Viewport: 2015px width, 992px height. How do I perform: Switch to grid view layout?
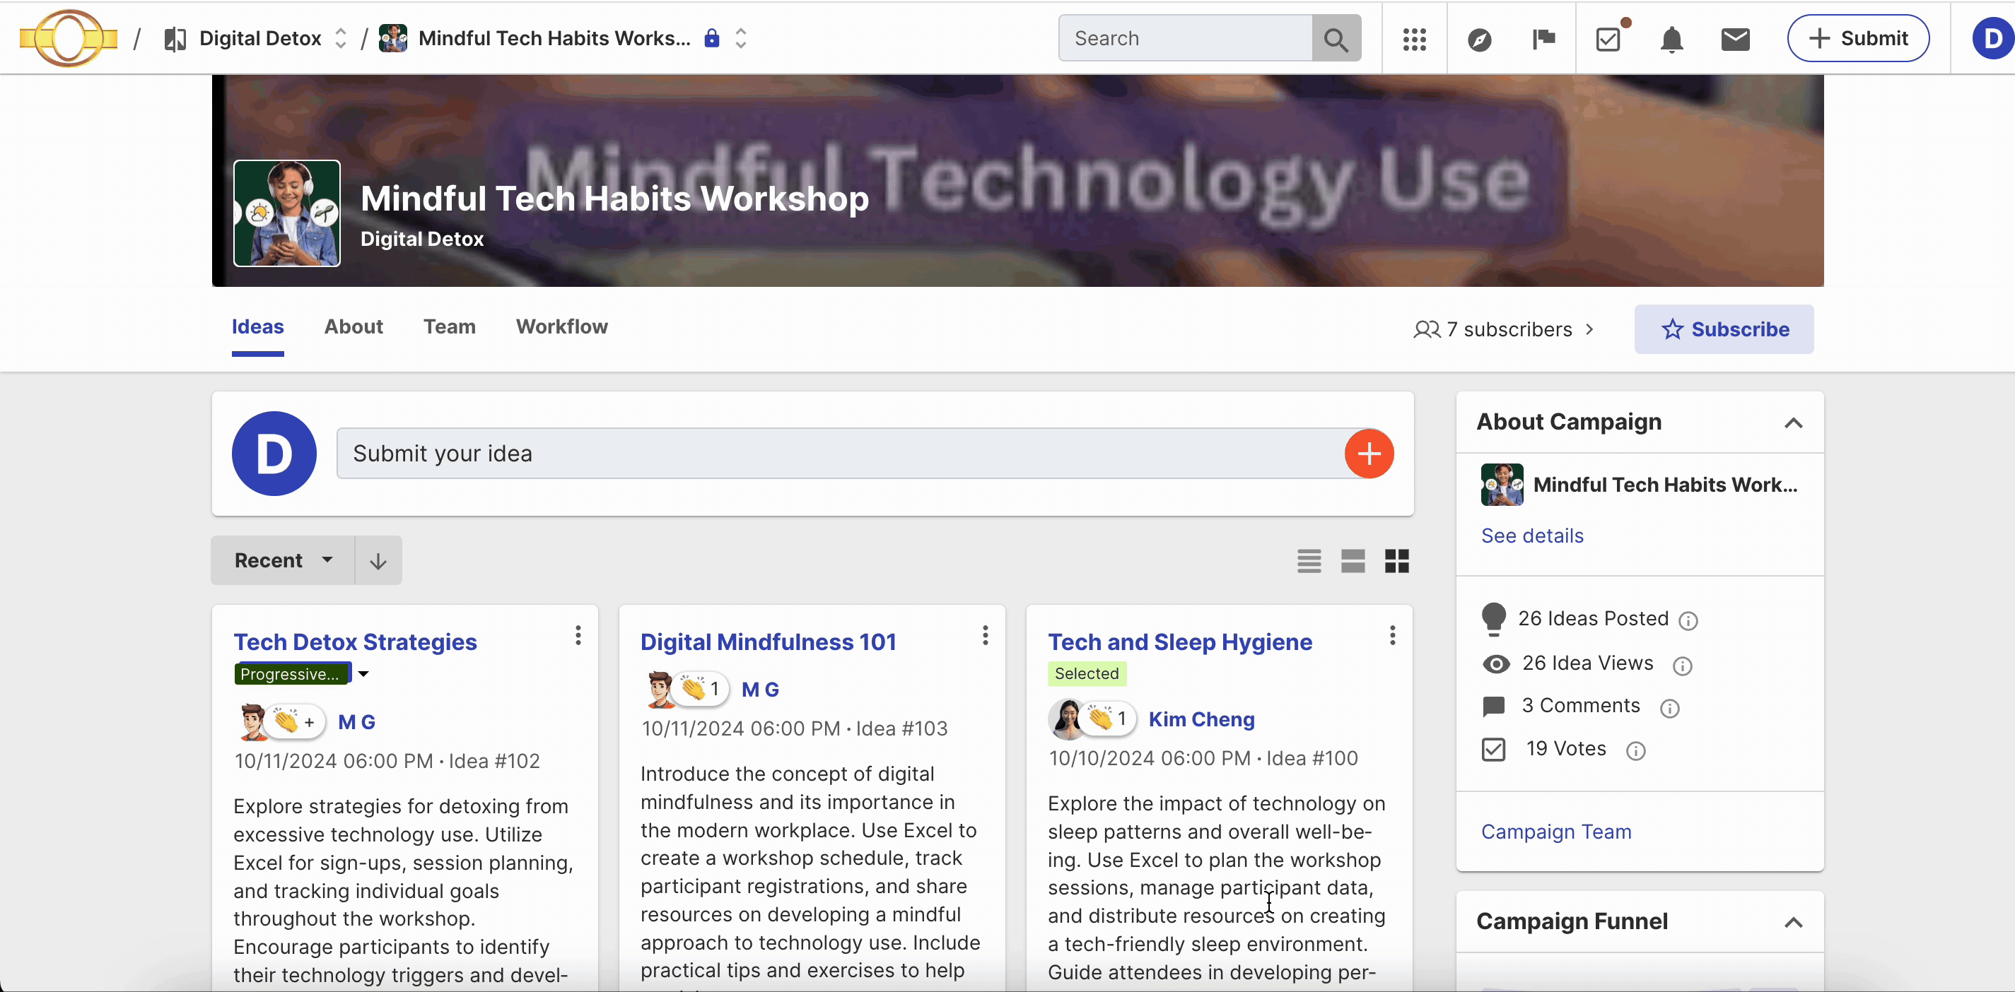(1396, 560)
